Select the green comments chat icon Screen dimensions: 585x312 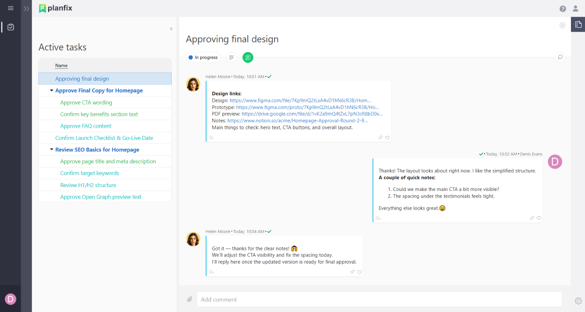[248, 57]
